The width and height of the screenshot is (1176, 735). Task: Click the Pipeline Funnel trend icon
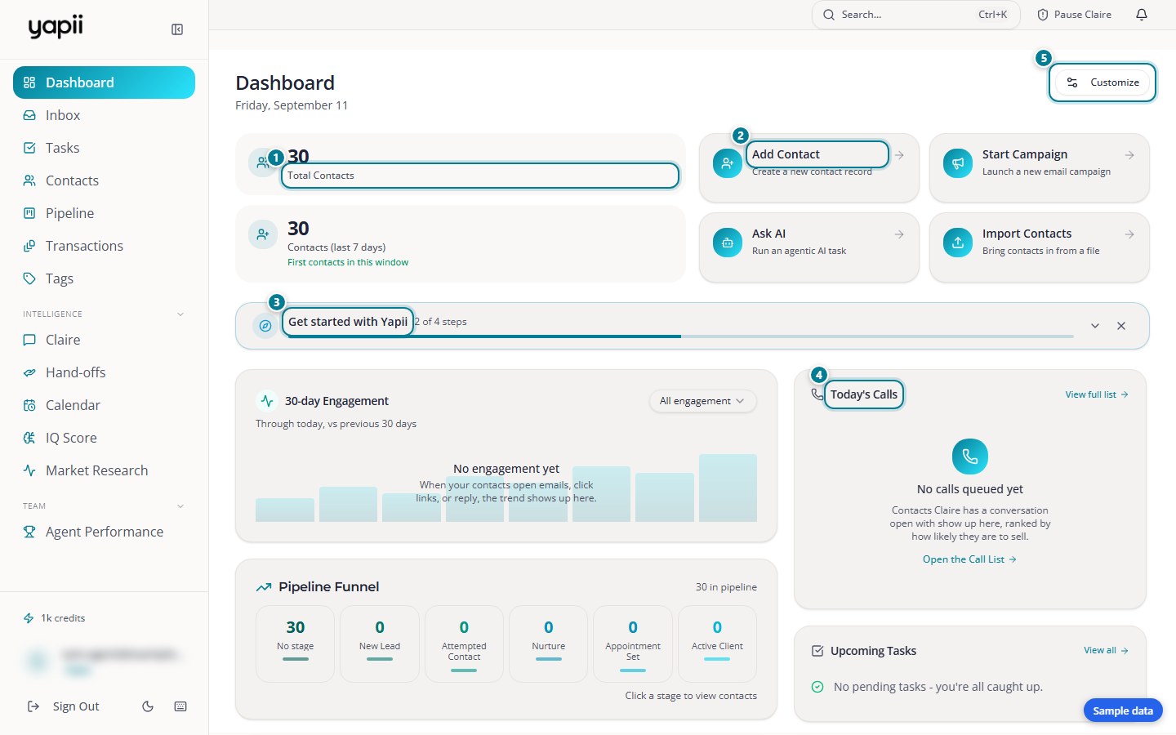point(264,587)
